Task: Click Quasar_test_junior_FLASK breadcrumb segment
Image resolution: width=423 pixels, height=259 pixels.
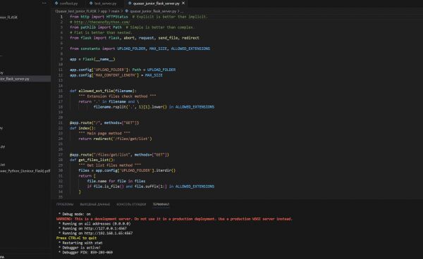Action: [x=75, y=11]
